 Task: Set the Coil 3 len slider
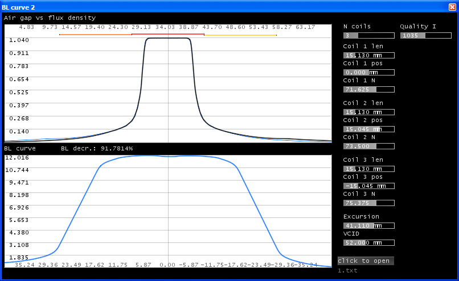coord(369,169)
